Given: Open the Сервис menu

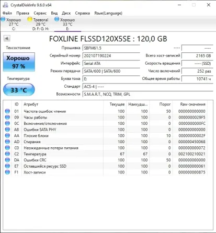Looking at the screenshot, I should pos(40,13).
